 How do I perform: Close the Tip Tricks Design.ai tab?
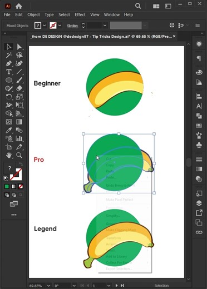pos(174,36)
